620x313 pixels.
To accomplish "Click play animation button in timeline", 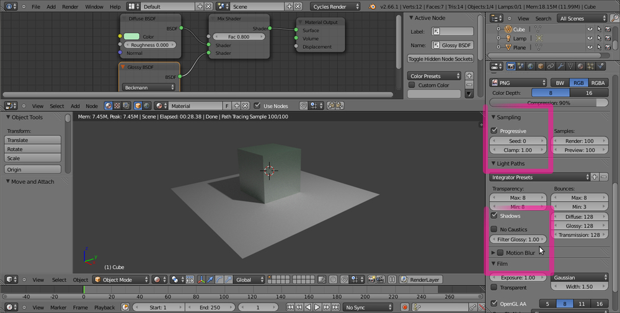I will tap(317, 307).
